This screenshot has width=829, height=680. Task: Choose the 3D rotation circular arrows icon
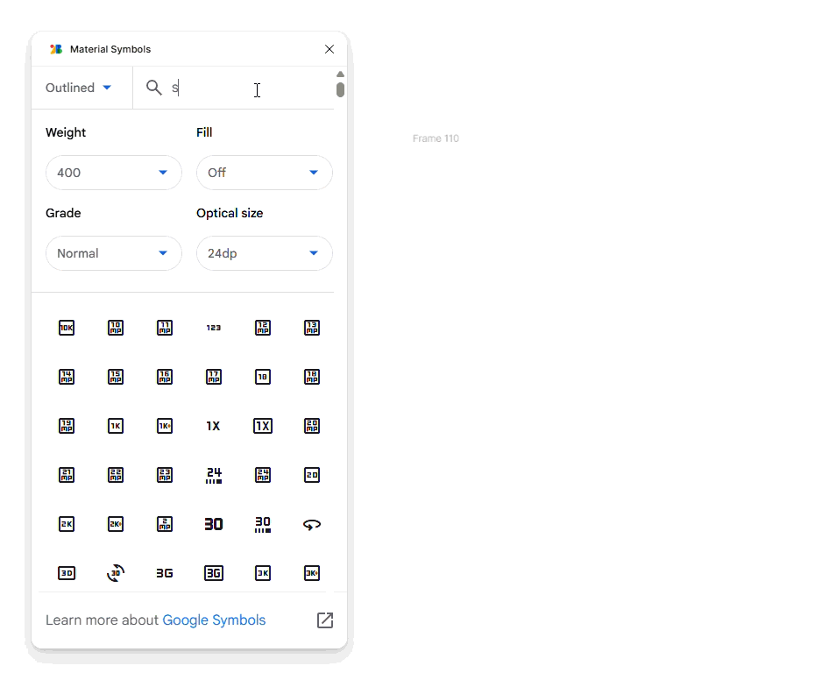coord(116,573)
